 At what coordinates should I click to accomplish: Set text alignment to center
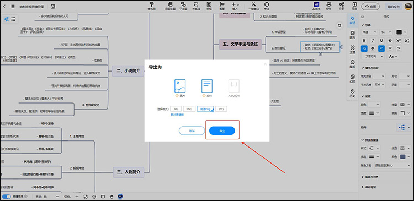click(390, 48)
